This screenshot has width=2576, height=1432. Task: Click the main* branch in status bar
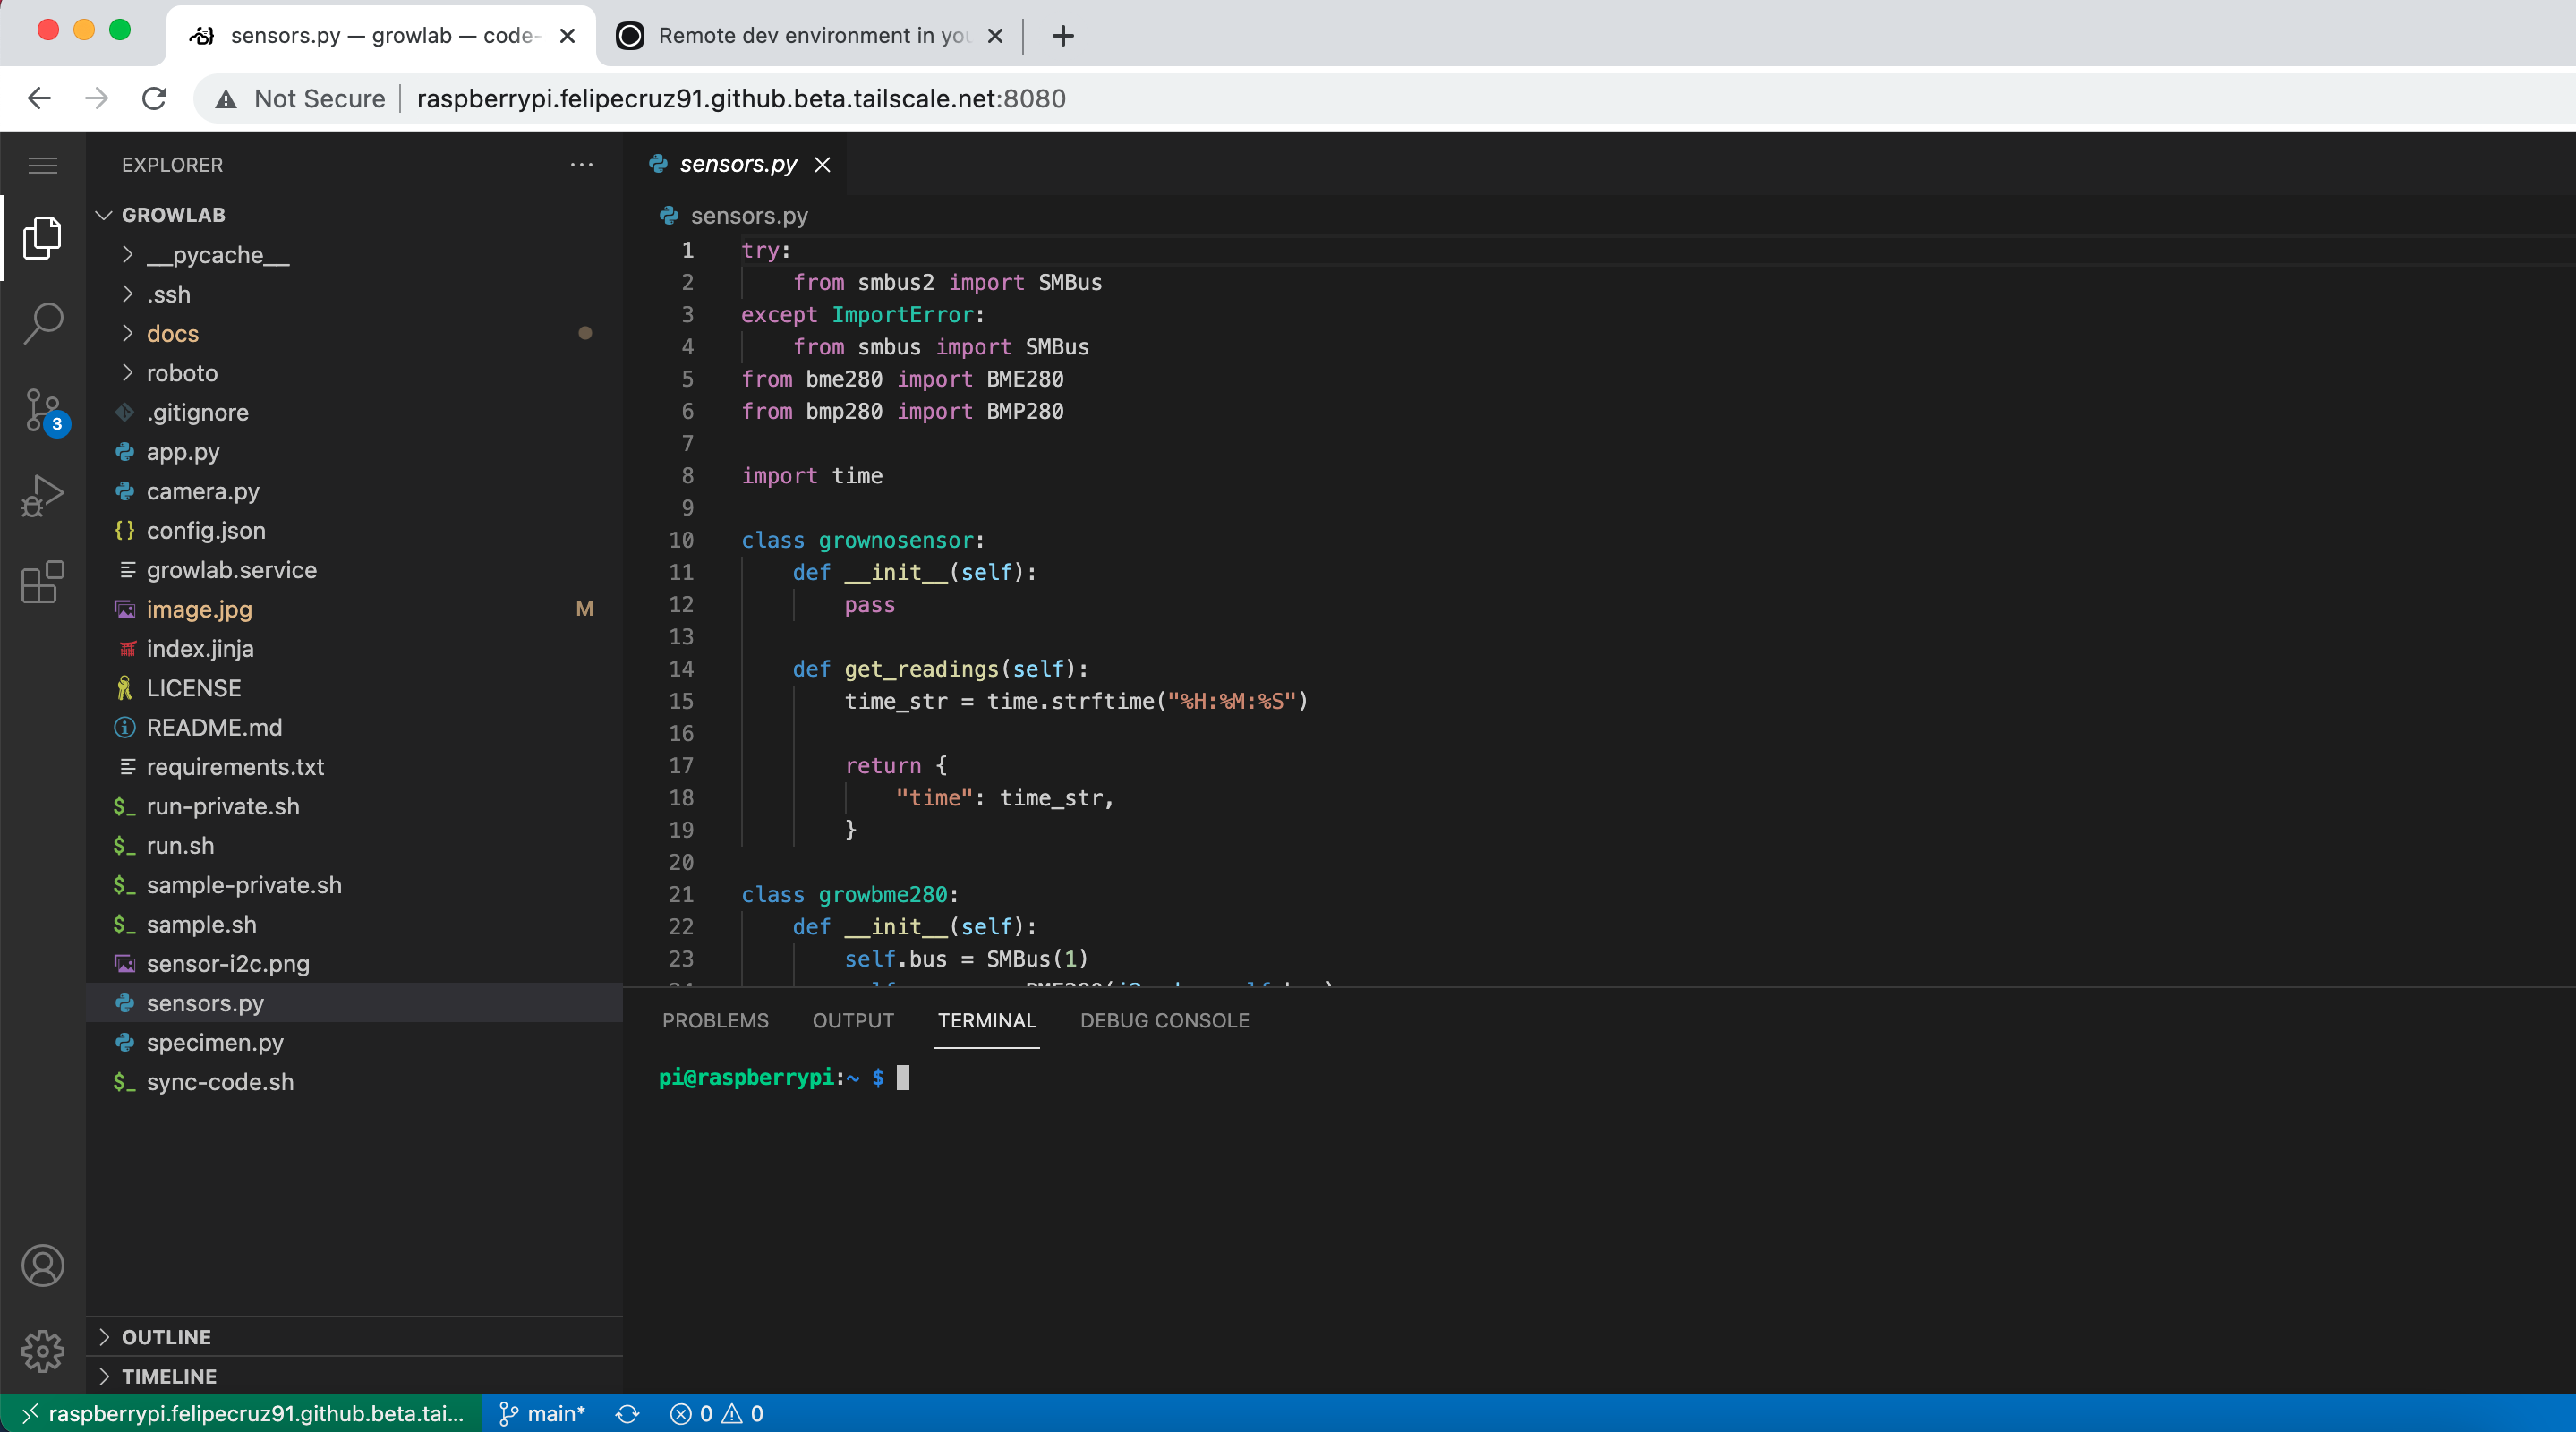click(x=541, y=1413)
